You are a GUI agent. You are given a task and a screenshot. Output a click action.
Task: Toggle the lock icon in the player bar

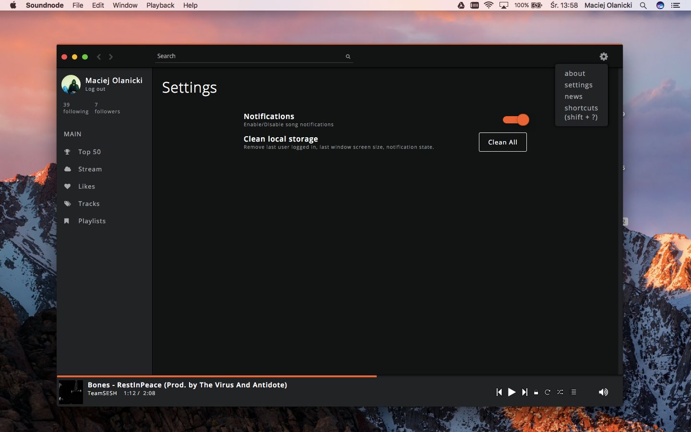(536, 392)
